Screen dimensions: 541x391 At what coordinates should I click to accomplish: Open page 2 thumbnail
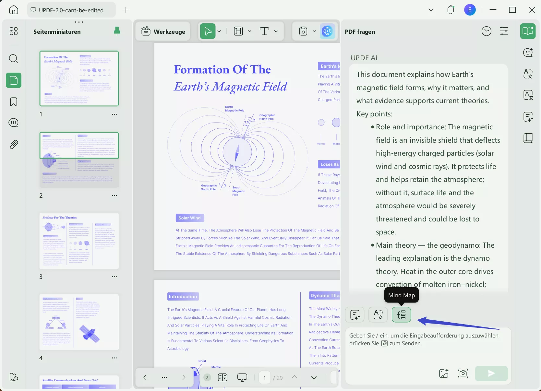click(x=79, y=160)
